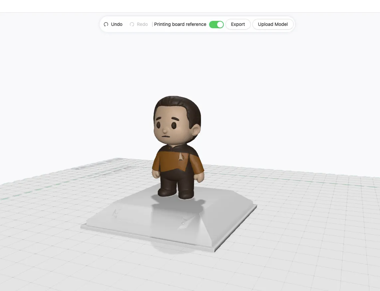Select the figurine 3D model
The height and width of the screenshot is (291, 380).
(178, 147)
